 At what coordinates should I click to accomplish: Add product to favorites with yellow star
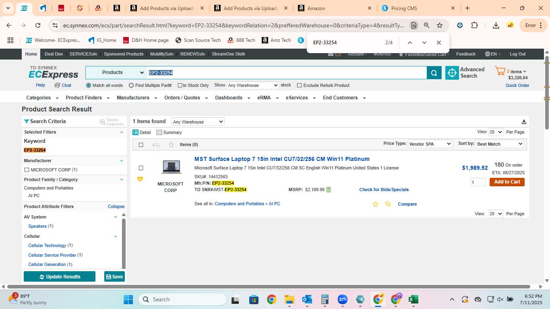(376, 204)
